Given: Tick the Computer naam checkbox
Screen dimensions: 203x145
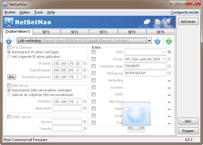Looking at the screenshot, I should click(x=94, y=66).
